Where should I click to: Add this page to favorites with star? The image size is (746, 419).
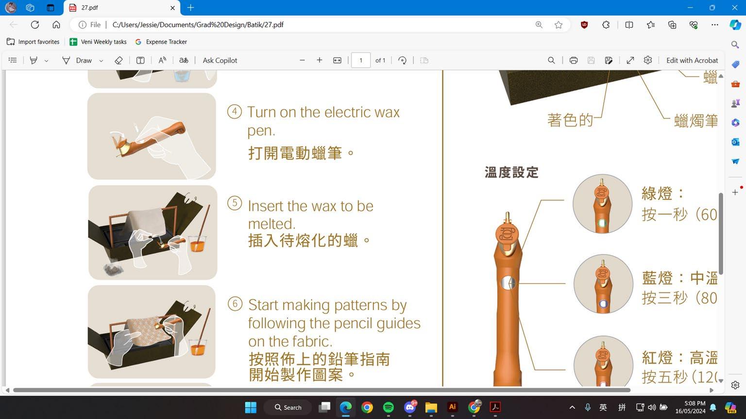coord(559,25)
